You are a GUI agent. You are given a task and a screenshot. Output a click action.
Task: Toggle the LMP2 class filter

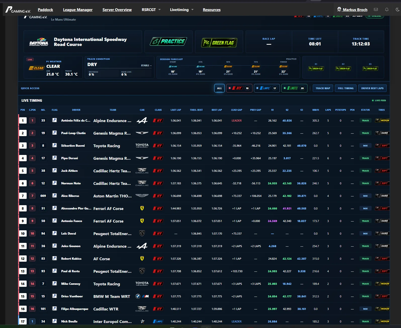tap(267, 88)
